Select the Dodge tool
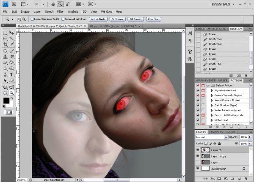The width and height of the screenshot is (254, 182). 11,68
